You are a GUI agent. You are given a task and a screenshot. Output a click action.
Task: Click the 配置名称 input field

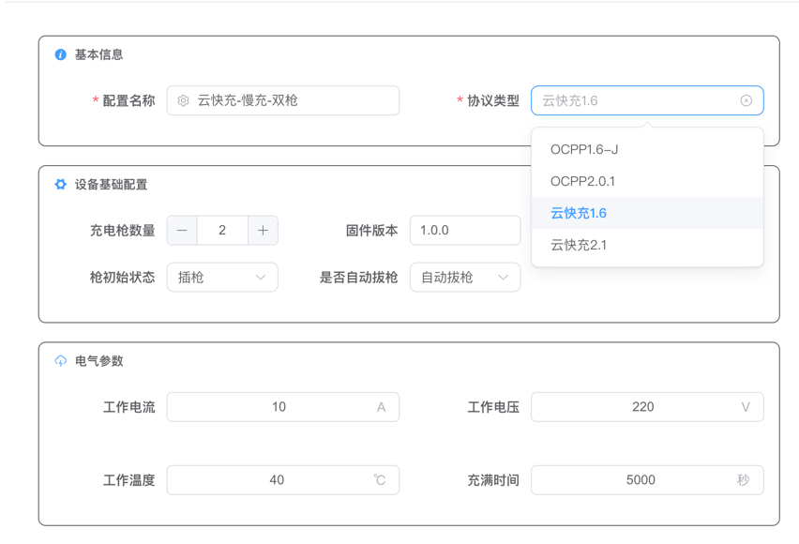pos(283,100)
